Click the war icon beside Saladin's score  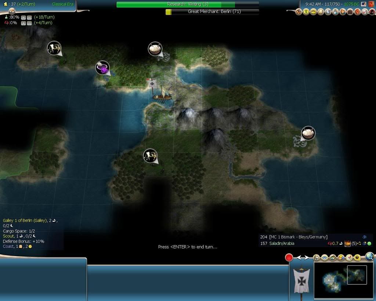tap(347, 244)
